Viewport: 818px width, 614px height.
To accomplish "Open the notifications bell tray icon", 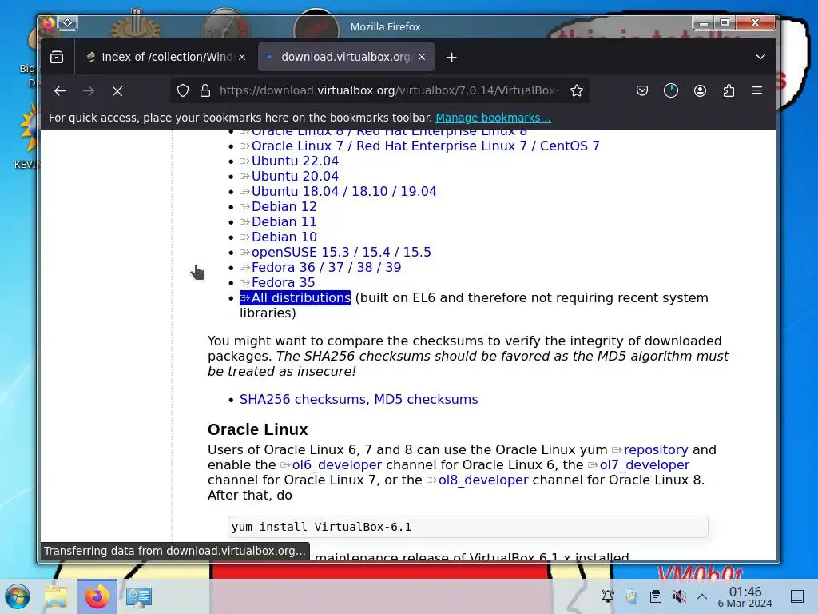I will tap(607, 596).
